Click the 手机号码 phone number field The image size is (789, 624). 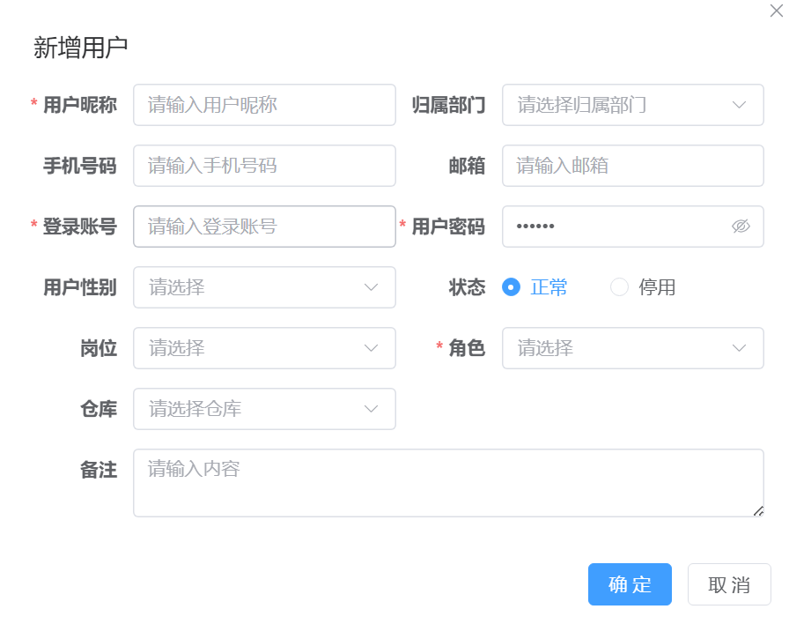coord(264,166)
